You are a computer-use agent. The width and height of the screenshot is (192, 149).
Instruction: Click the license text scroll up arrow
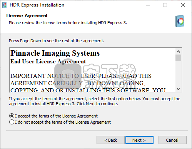[178, 51]
